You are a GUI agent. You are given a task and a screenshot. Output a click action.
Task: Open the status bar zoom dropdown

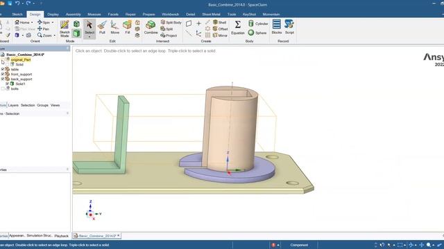433,245
